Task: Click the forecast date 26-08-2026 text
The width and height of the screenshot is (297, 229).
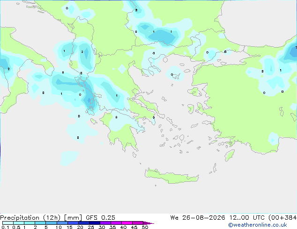Action: pos(204,218)
